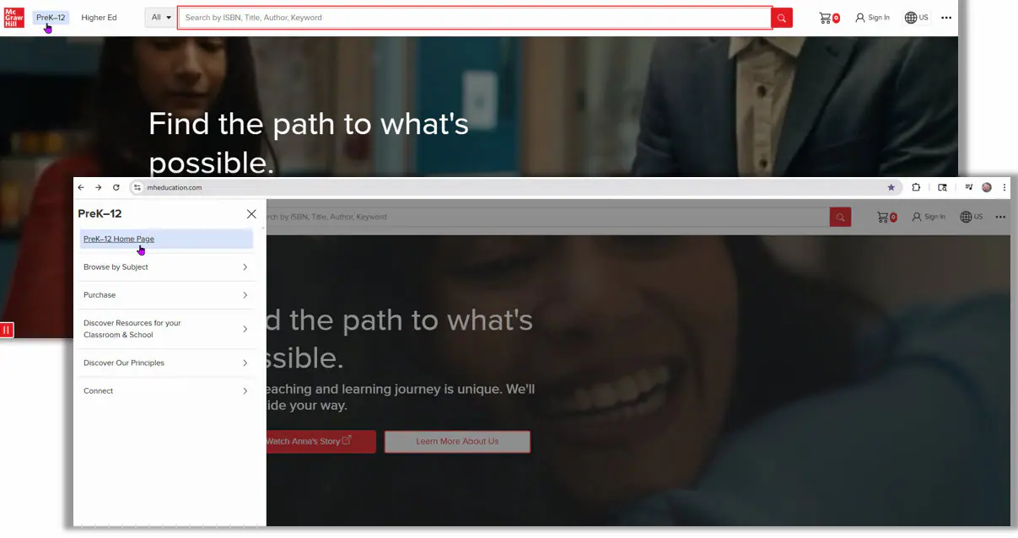
Task: View site information icon beside mheducation.com
Action: coord(137,187)
